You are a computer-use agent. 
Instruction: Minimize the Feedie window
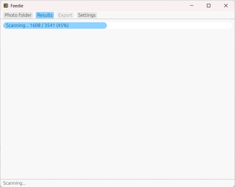click(192, 6)
